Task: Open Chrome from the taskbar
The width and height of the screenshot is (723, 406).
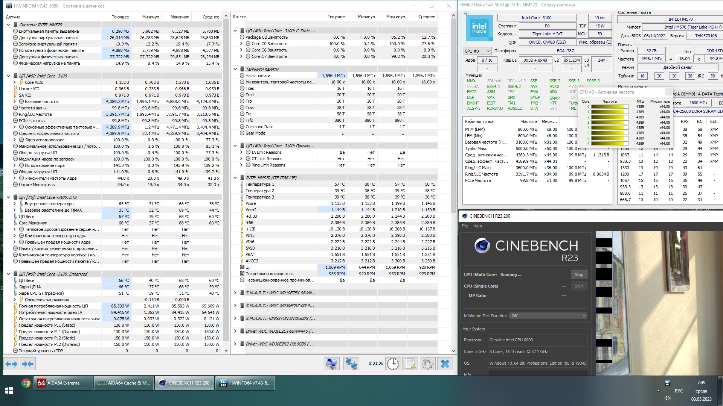Action: (26, 383)
